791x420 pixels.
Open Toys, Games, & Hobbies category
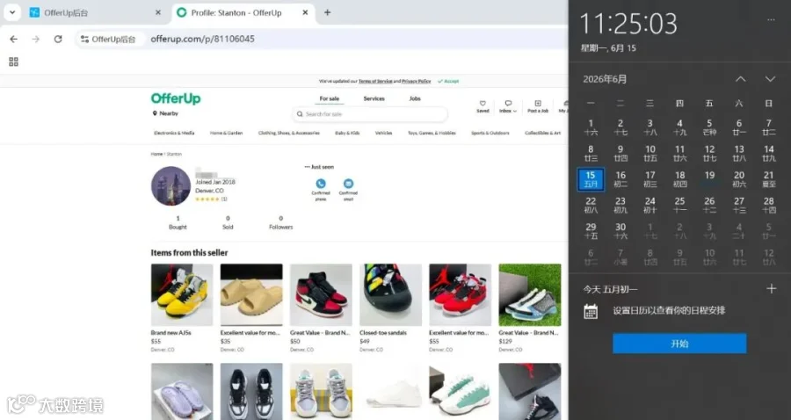click(432, 133)
